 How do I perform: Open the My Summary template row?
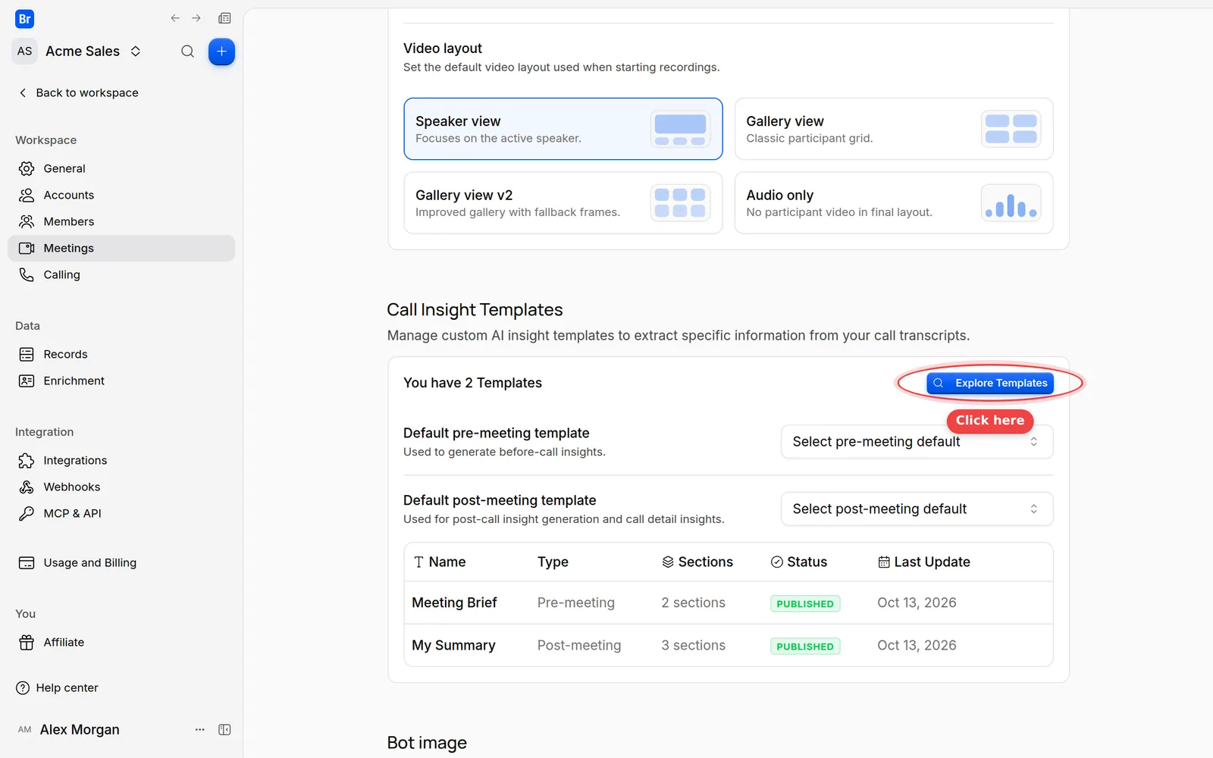(729, 645)
